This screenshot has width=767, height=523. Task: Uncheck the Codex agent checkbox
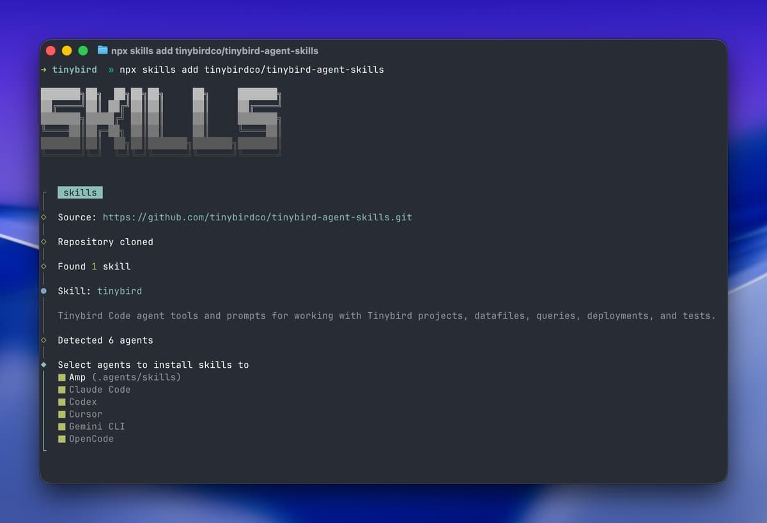pyautogui.click(x=62, y=402)
